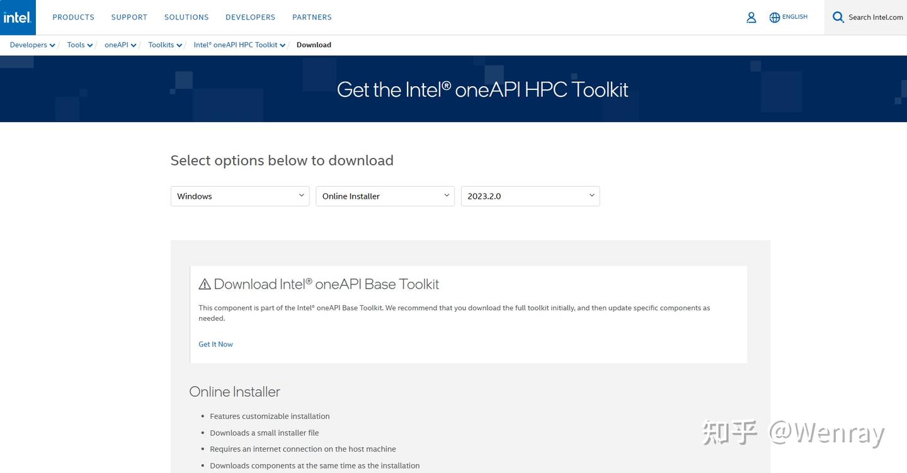Open the 2023.2.0 version dropdown
The width and height of the screenshot is (907, 473).
point(530,196)
